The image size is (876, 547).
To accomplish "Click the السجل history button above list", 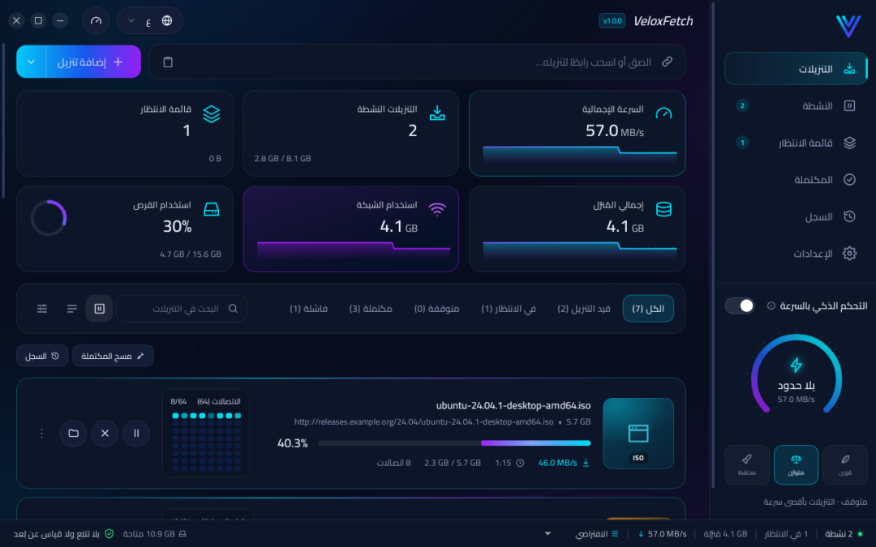I will [42, 356].
